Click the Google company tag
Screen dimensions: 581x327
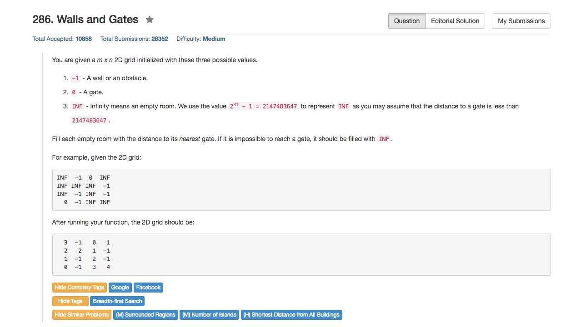(x=120, y=288)
